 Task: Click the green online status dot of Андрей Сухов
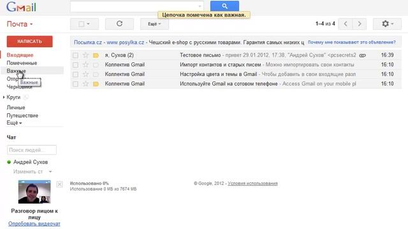(x=9, y=162)
